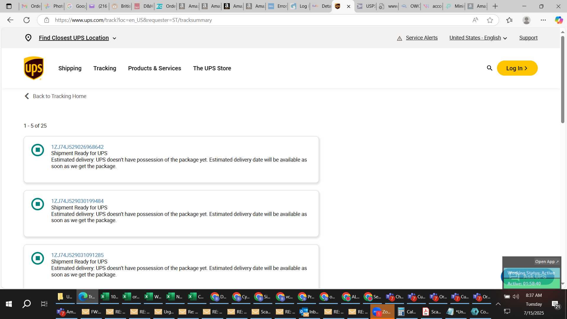Go Back to Tracking Home
567x319 pixels.
(56, 96)
